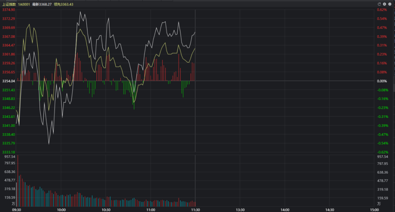Screen dimensions: 395x212
Task: Click the plus zoom-in icon
Action: (384, 4)
